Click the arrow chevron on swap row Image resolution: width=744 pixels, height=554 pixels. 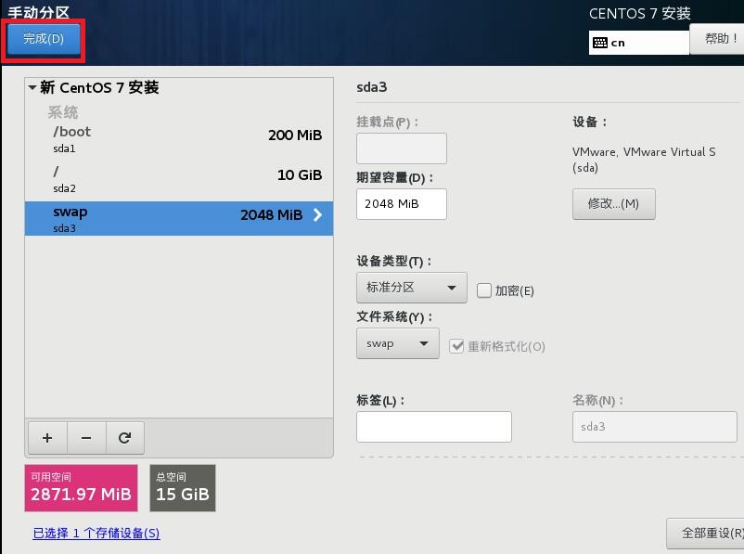pos(317,215)
